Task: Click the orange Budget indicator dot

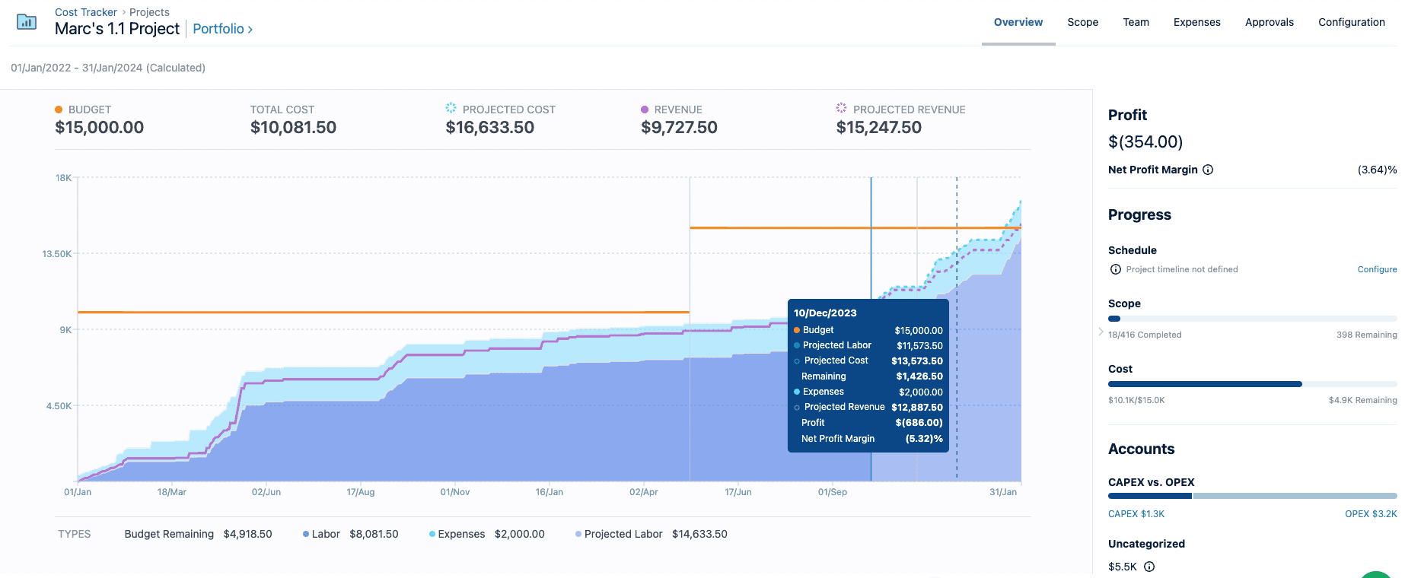Action: coord(59,110)
